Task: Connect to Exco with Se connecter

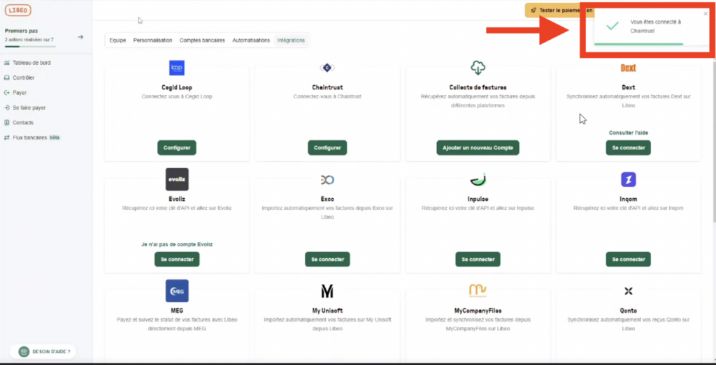Action: [327, 260]
